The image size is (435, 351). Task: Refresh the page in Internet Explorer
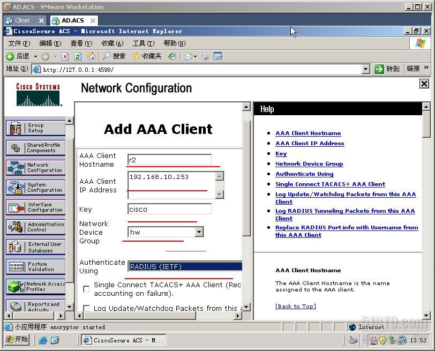78,57
